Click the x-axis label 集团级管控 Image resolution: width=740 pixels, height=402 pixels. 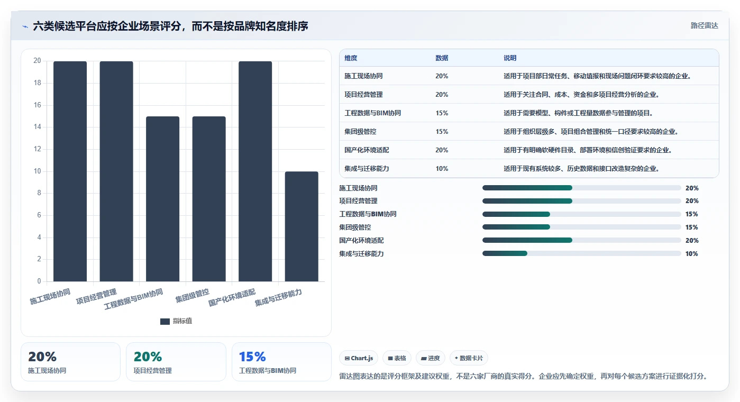click(193, 296)
